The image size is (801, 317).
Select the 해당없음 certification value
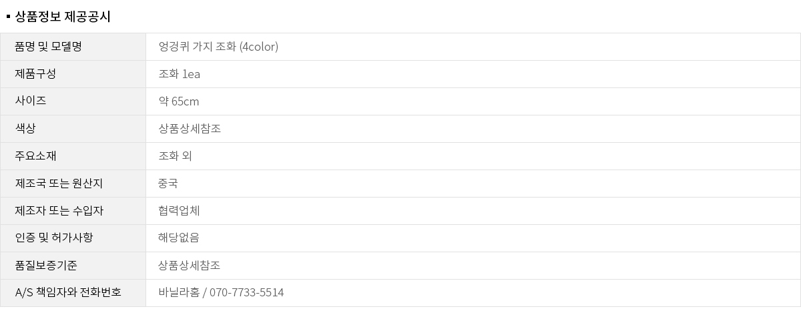(x=179, y=238)
